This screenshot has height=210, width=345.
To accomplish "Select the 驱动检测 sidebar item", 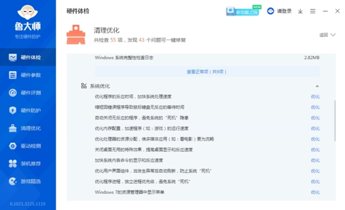I will click(x=28, y=146).
